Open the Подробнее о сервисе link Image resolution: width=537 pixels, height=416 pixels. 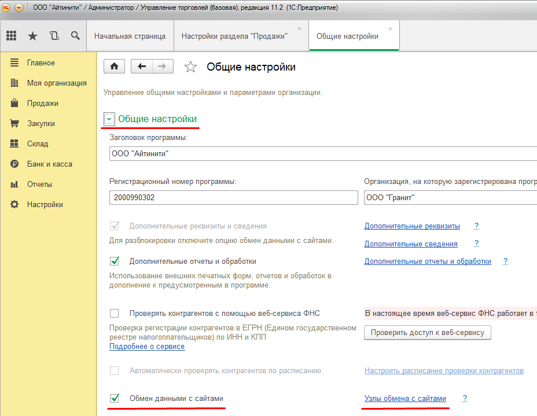pyautogui.click(x=147, y=346)
